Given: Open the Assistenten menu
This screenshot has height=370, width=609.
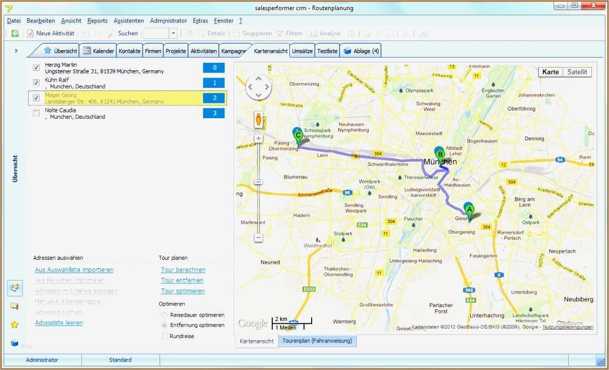Looking at the screenshot, I should pos(128,21).
